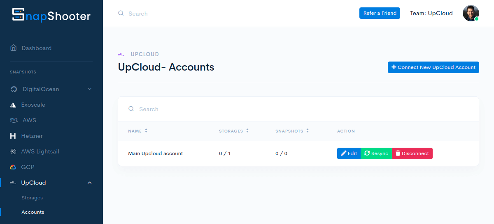Screen dimensions: 494x224
Task: Sort accounts by Name column
Action: [x=146, y=131]
